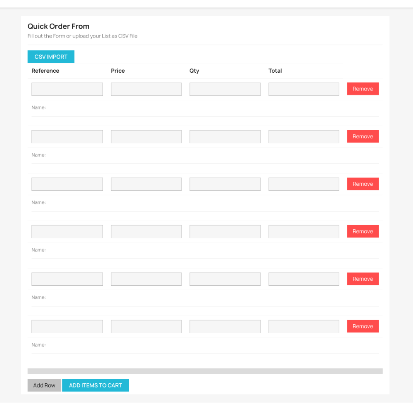
Task: Select the second row Reference input
Action: [67, 137]
